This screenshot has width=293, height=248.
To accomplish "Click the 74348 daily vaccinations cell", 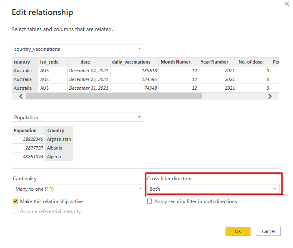I will [x=134, y=88].
